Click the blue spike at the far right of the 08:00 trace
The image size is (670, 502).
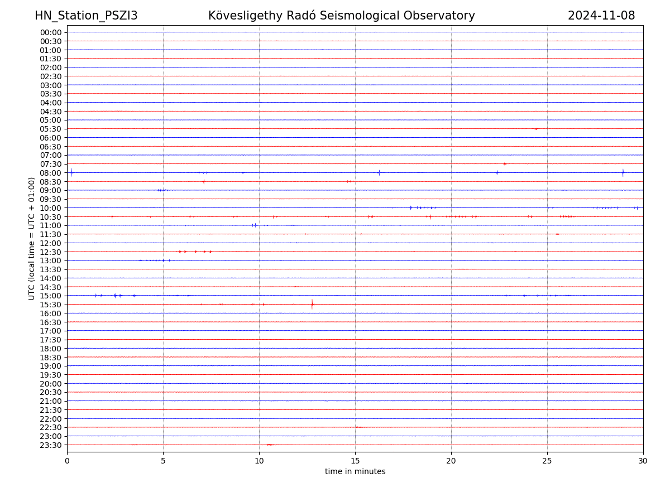pos(623,172)
